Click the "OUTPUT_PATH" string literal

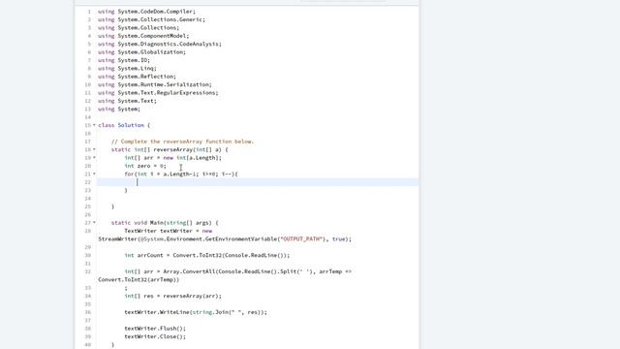point(302,239)
